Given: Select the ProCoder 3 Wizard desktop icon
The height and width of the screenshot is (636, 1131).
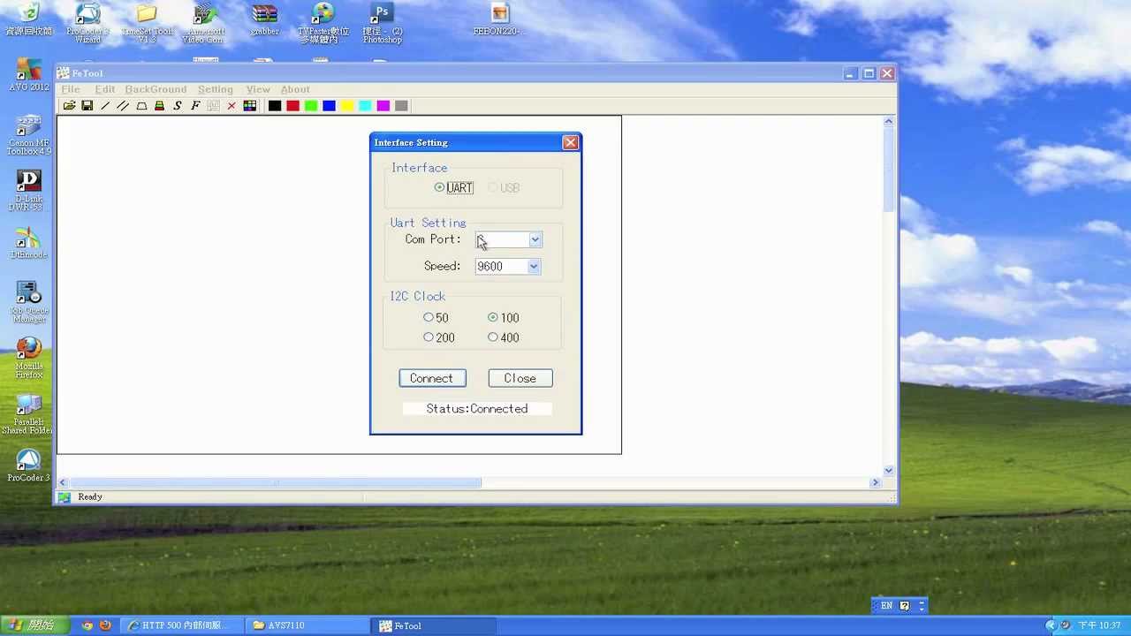Looking at the screenshot, I should (87, 23).
